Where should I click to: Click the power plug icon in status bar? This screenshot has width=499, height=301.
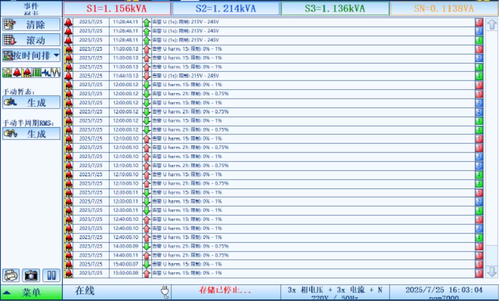pyautogui.click(x=165, y=291)
